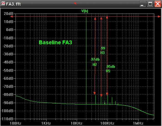Click the -110dB vertical axis label
The height and width of the screenshot is (126, 162).
point(7,119)
